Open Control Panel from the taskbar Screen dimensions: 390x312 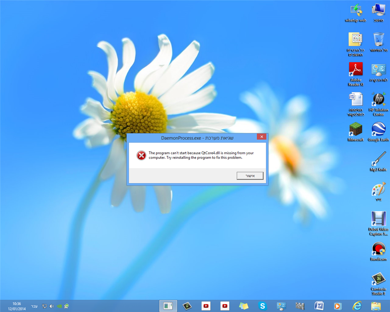click(281, 306)
